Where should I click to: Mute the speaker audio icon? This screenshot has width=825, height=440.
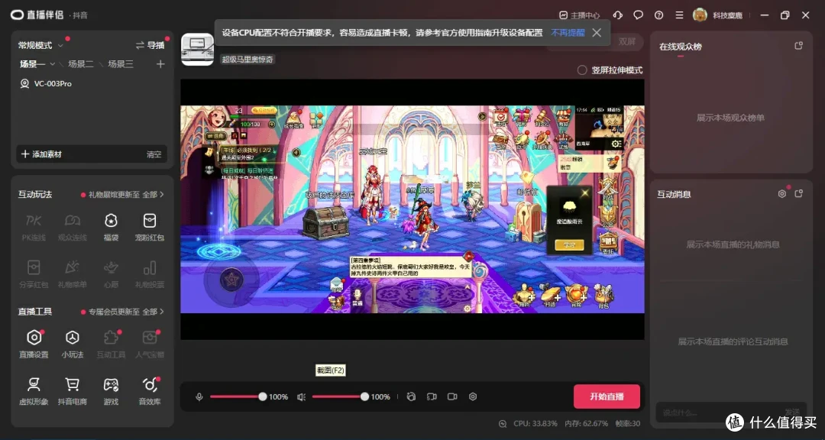tap(301, 397)
